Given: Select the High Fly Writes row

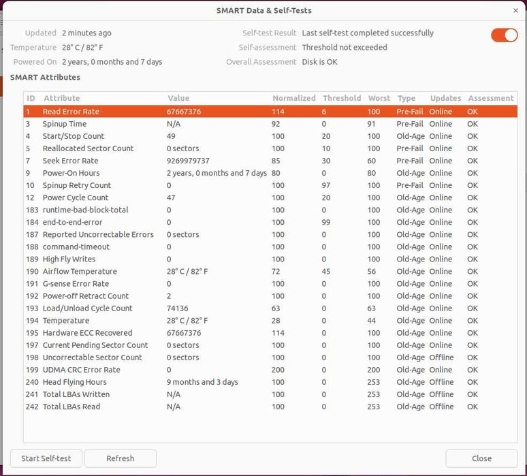Looking at the screenshot, I should [270, 259].
